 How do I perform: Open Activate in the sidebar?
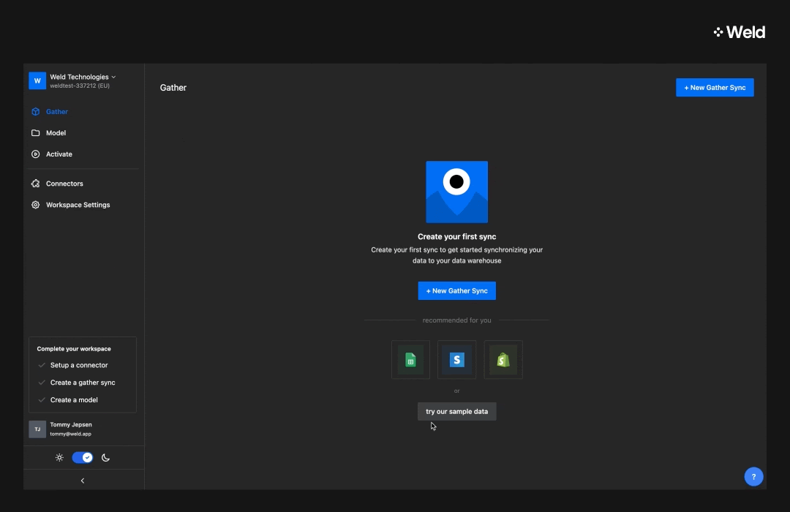click(x=59, y=154)
